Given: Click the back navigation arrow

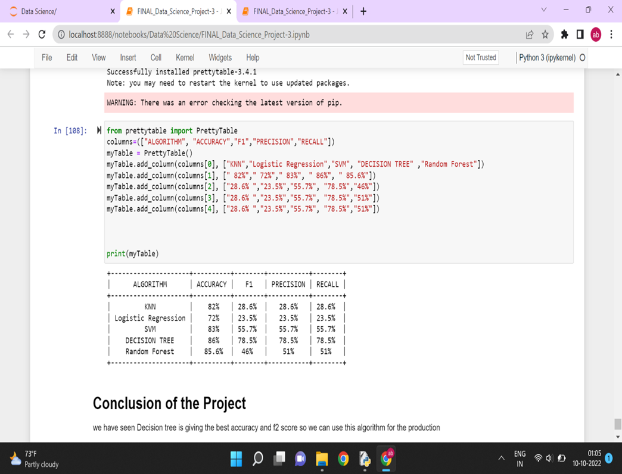Looking at the screenshot, I should pos(11,34).
